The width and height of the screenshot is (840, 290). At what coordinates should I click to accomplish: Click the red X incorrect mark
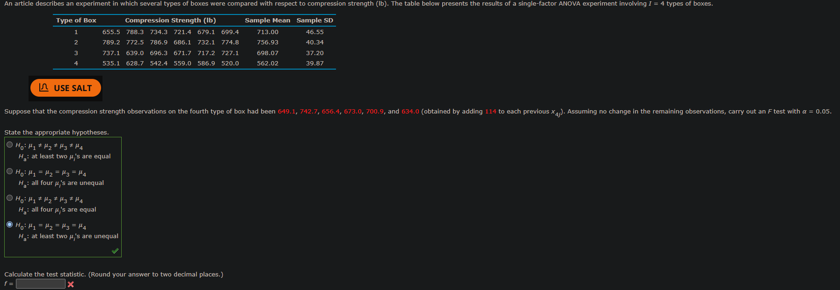point(71,284)
